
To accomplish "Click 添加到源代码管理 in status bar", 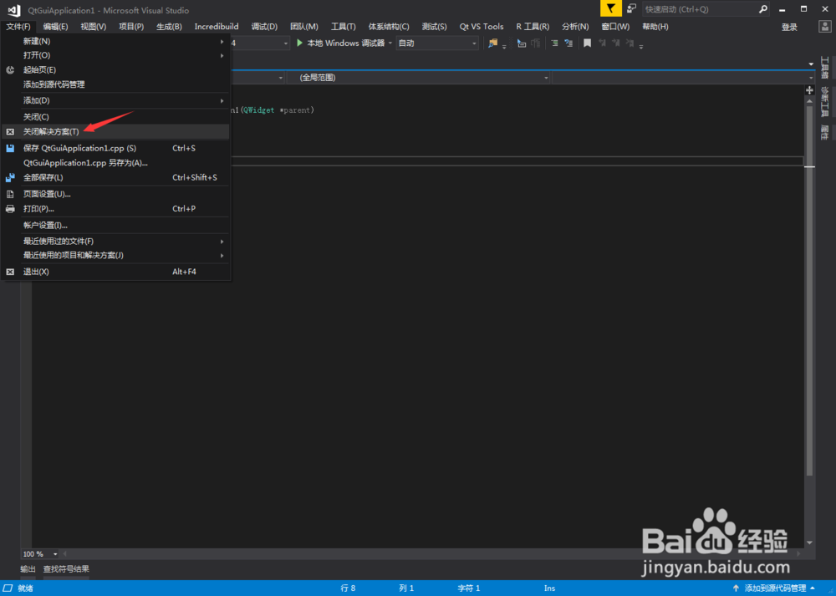I will pyautogui.click(x=775, y=588).
